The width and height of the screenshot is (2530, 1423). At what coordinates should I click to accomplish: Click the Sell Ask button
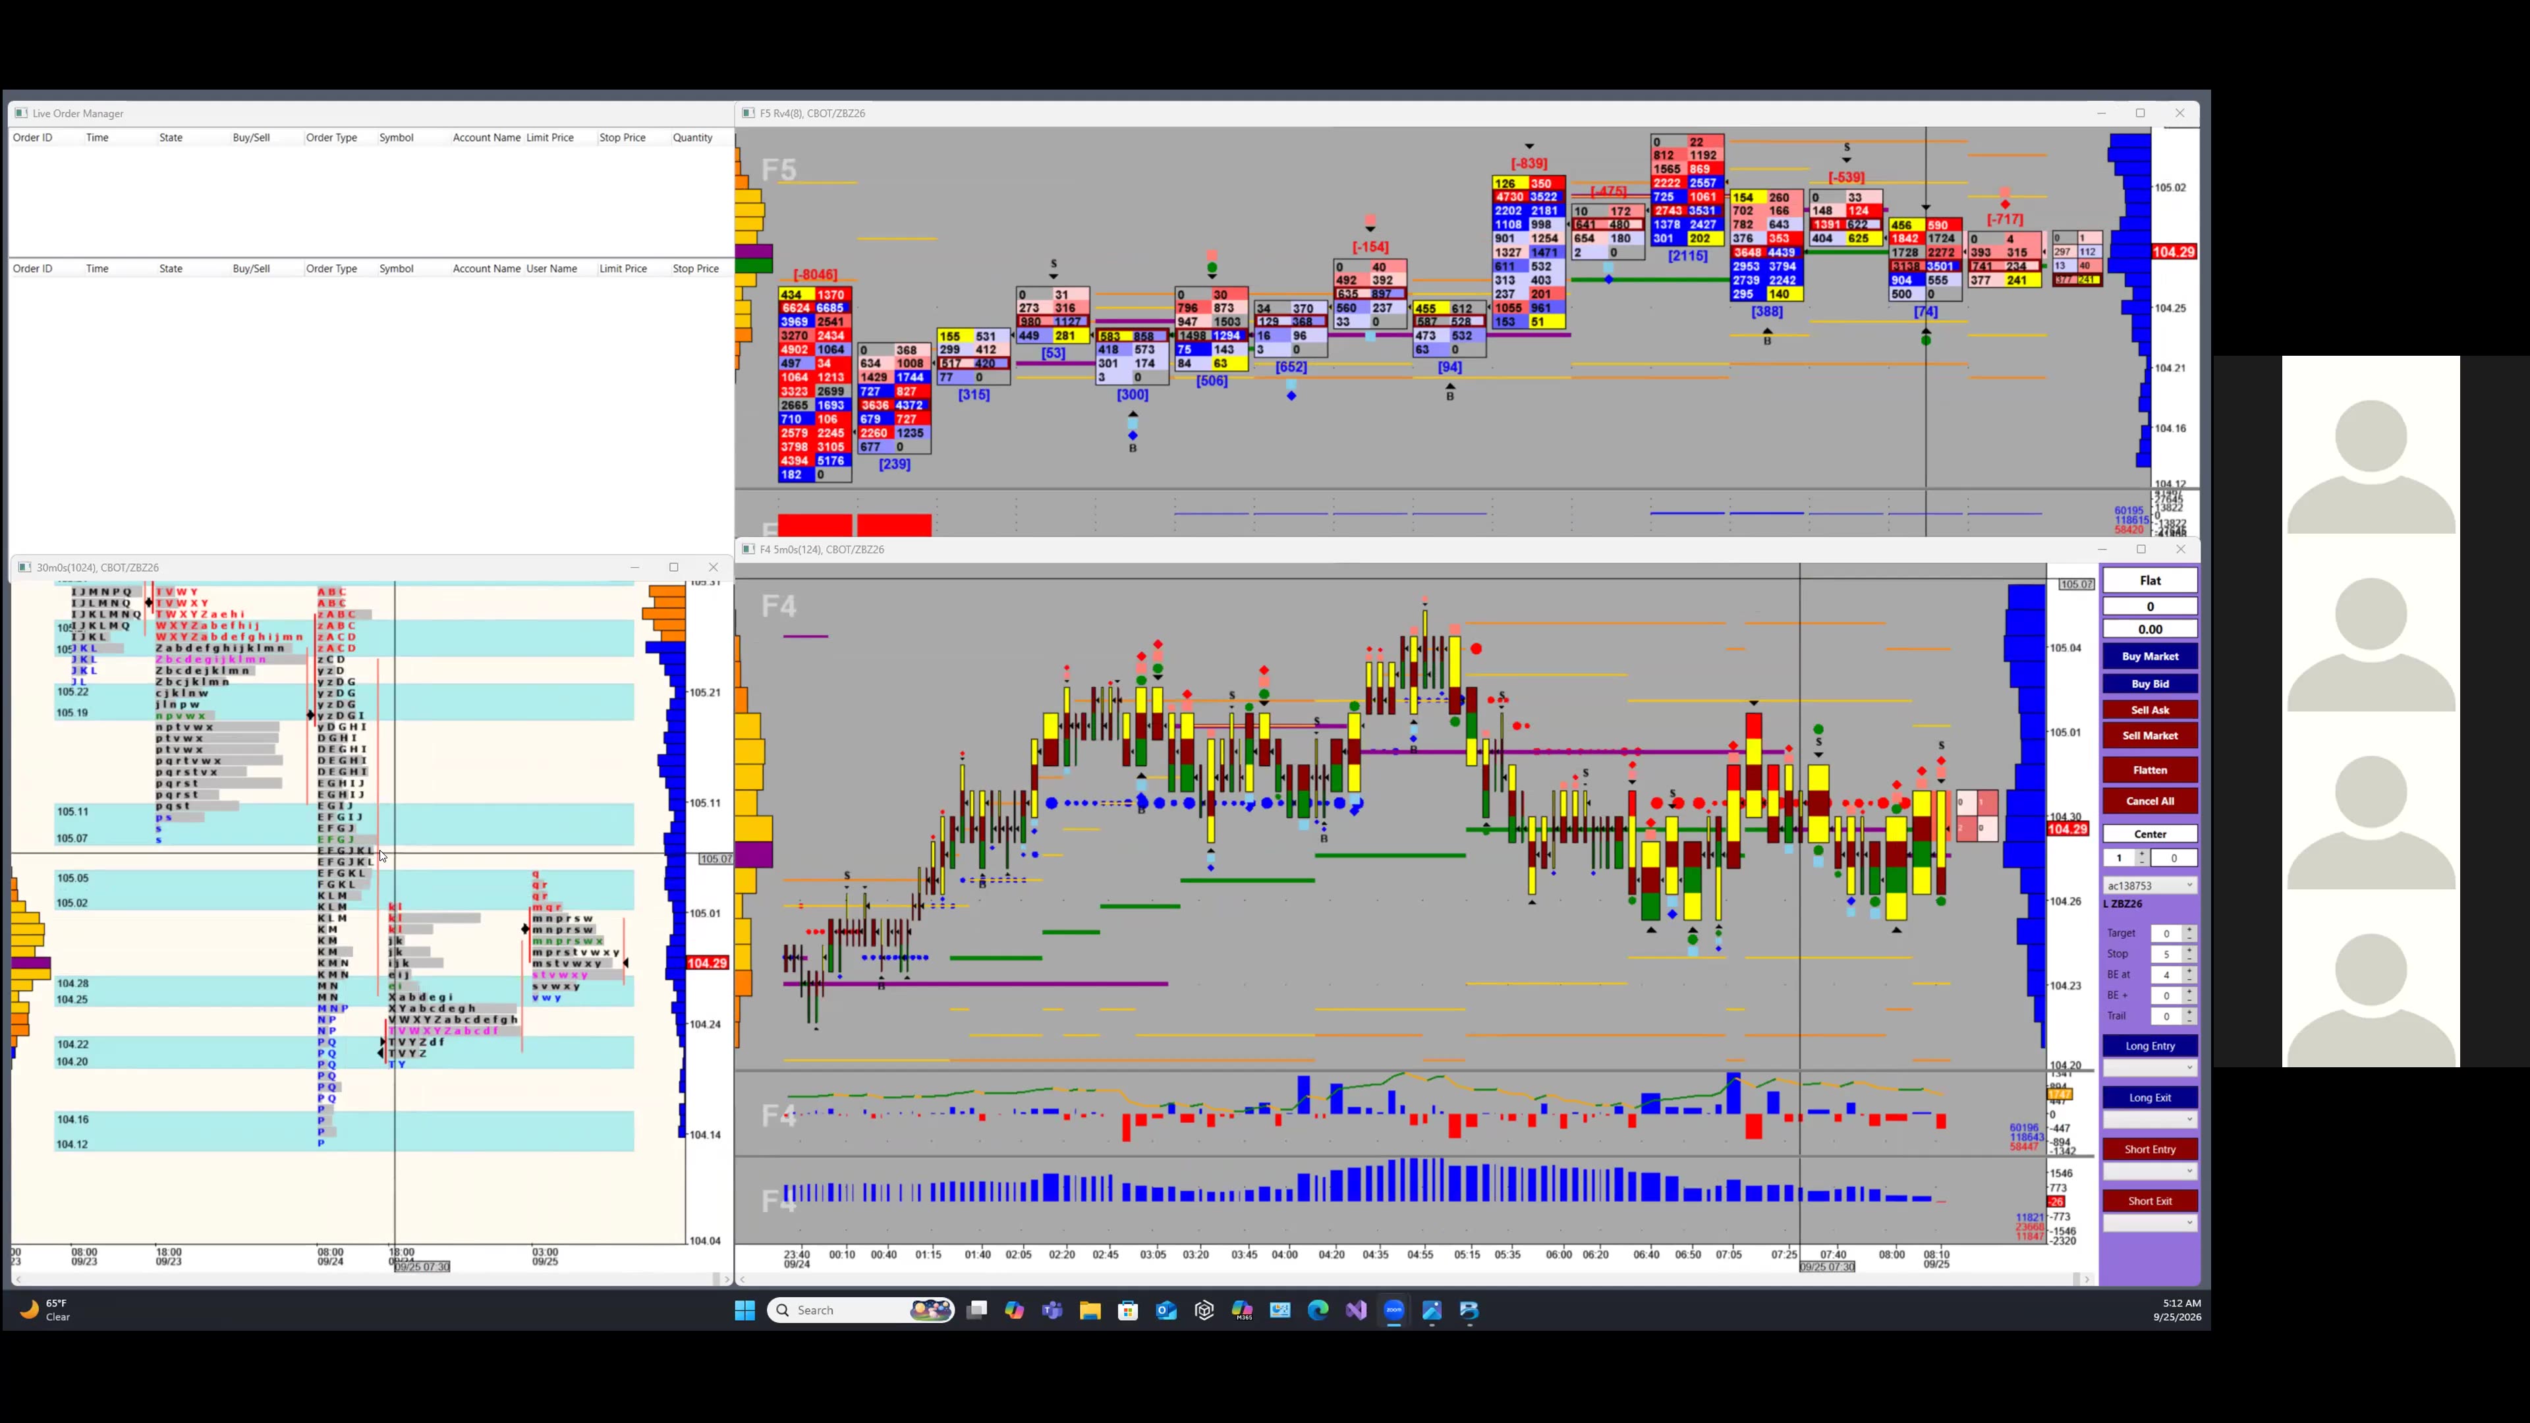[x=2150, y=710]
